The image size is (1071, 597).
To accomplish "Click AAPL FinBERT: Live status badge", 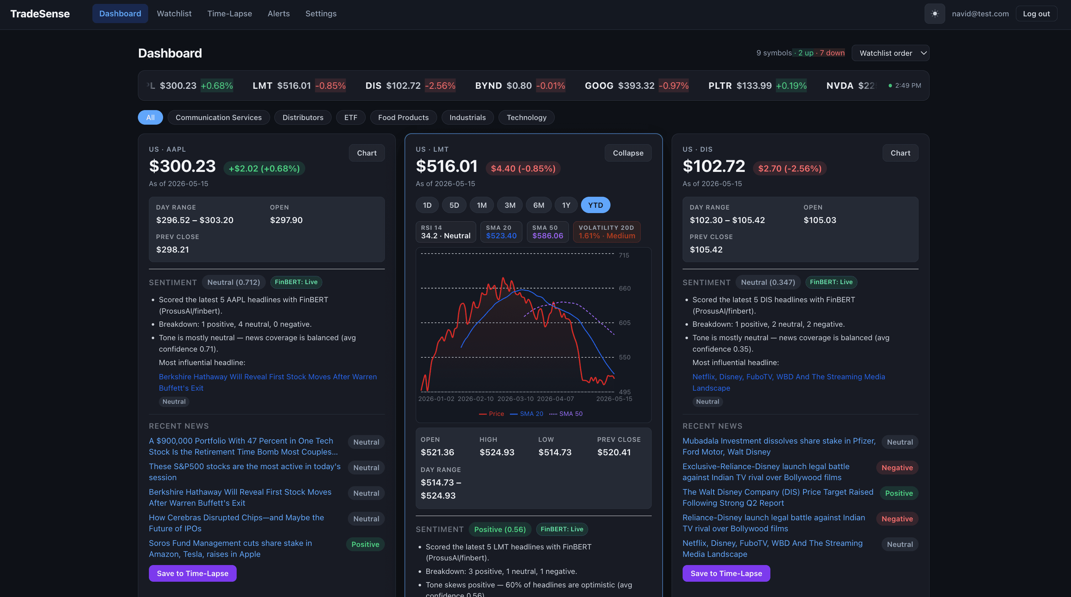I will pyautogui.click(x=296, y=282).
